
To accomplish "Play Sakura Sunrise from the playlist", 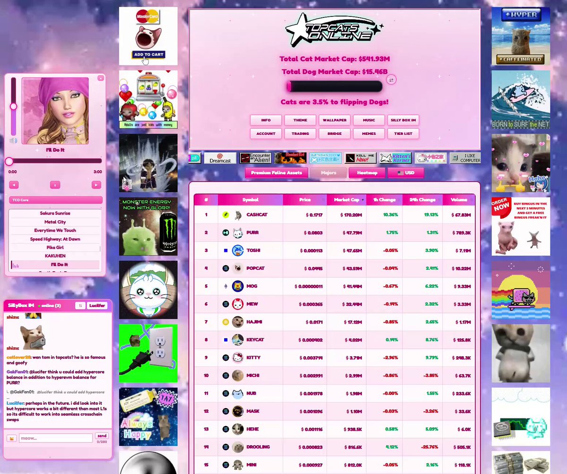I will point(55,213).
